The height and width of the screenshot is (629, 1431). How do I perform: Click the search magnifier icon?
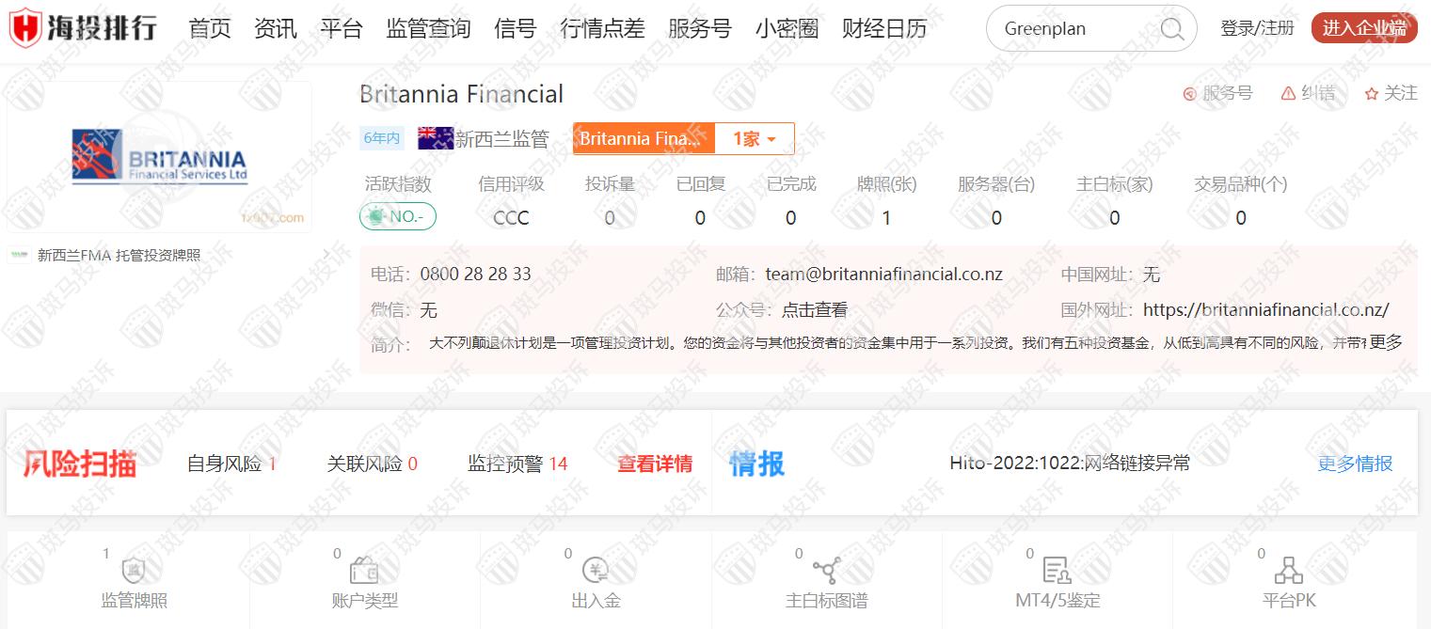pos(1172,29)
